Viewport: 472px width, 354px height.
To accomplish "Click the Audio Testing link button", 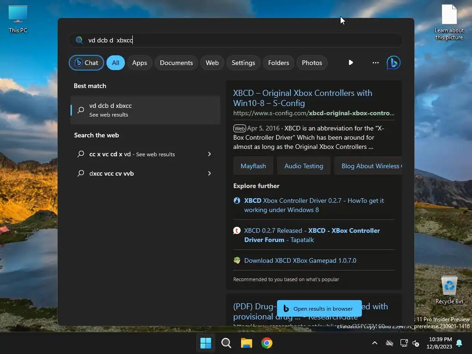I will (x=304, y=166).
